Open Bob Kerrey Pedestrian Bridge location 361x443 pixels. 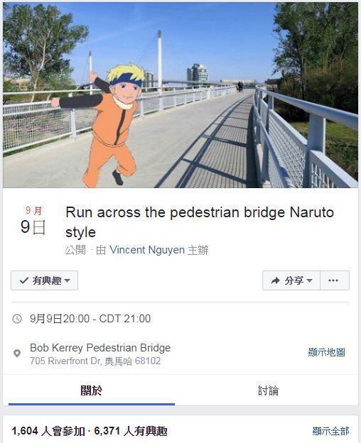[100, 348]
